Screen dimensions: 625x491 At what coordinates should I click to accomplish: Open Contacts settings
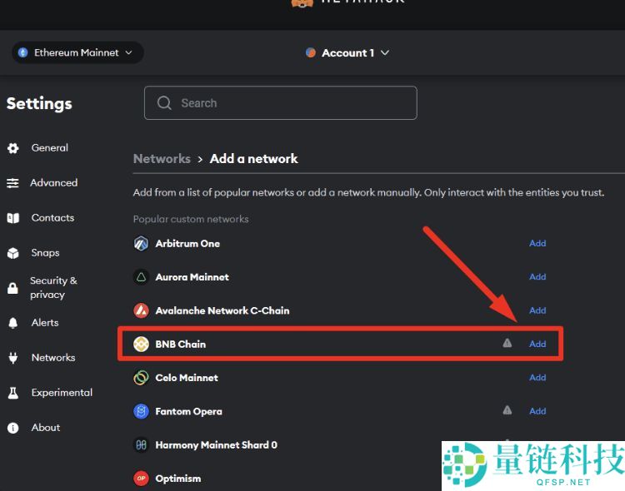pos(52,218)
